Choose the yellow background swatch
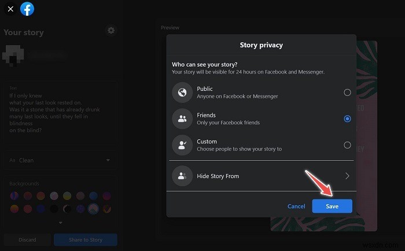This screenshot has width=405, height=251. (67, 196)
